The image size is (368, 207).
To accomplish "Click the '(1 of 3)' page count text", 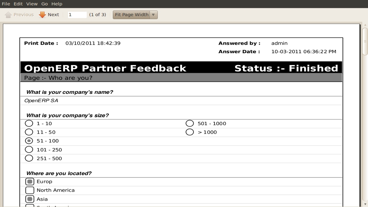I will click(x=98, y=14).
